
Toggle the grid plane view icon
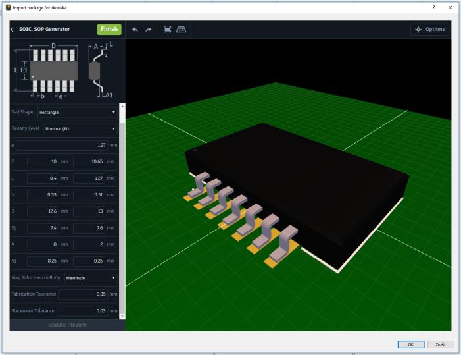click(181, 30)
